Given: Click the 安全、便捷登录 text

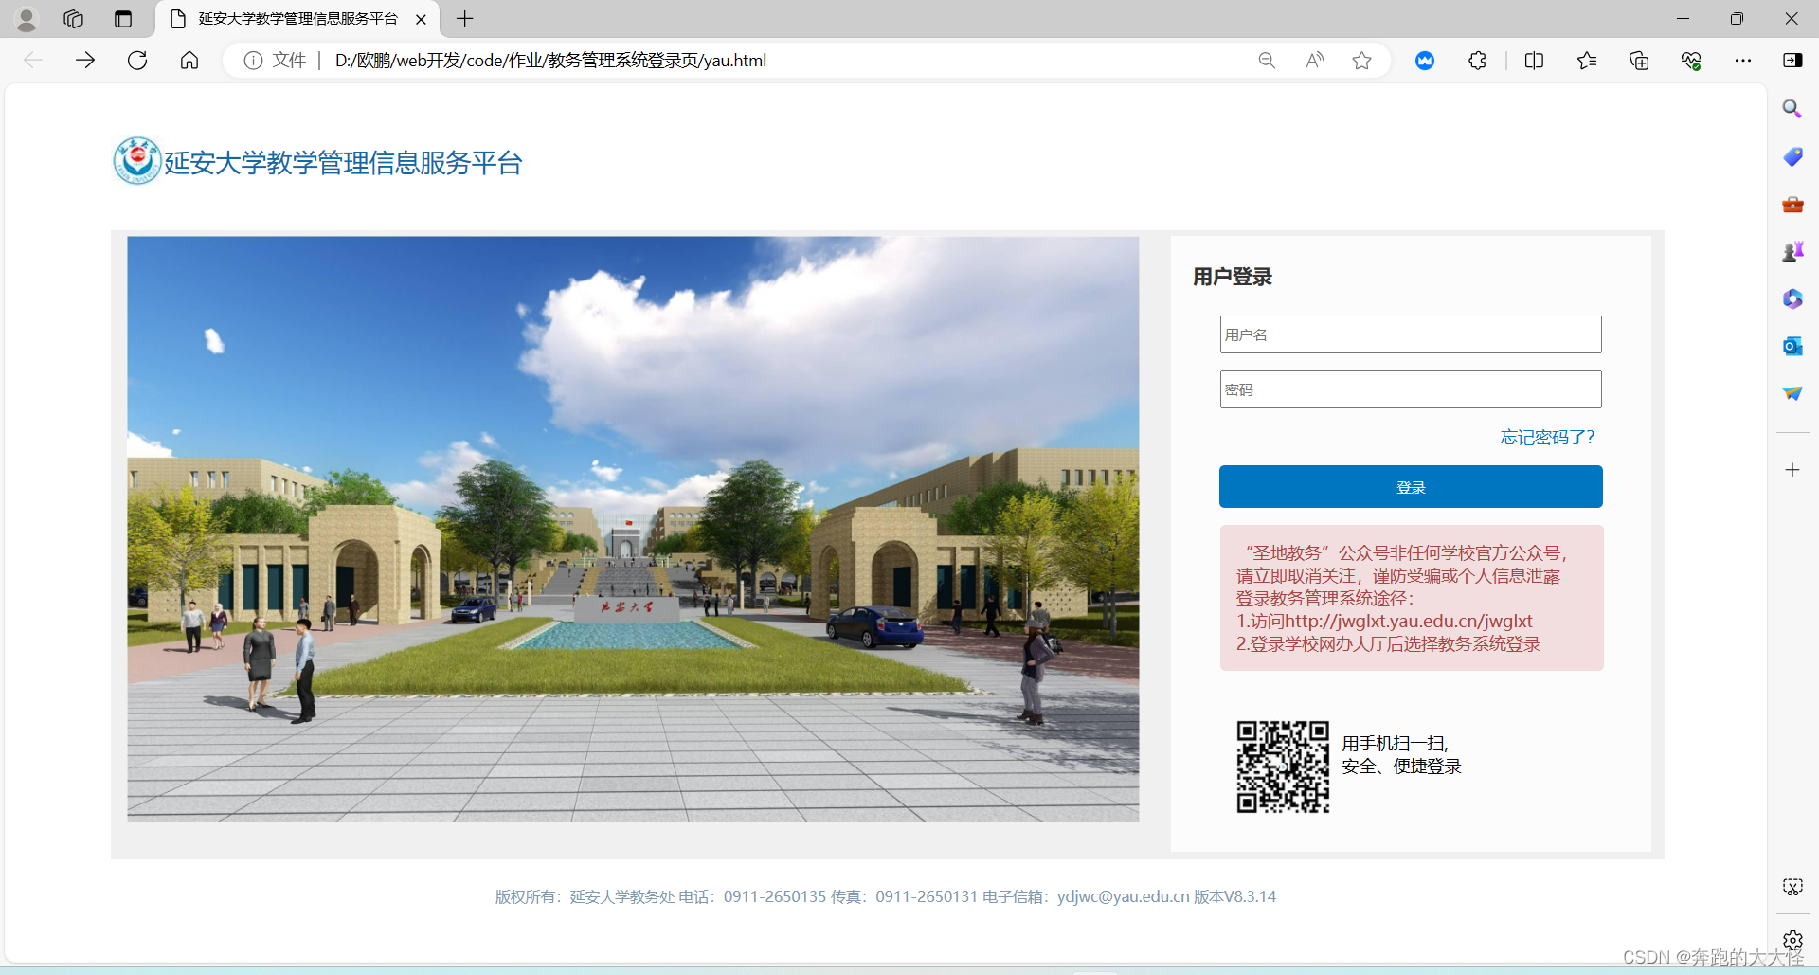Looking at the screenshot, I should 1401,767.
